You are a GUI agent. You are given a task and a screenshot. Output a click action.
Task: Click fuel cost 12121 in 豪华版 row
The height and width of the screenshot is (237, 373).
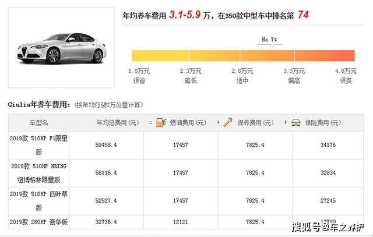(x=181, y=222)
